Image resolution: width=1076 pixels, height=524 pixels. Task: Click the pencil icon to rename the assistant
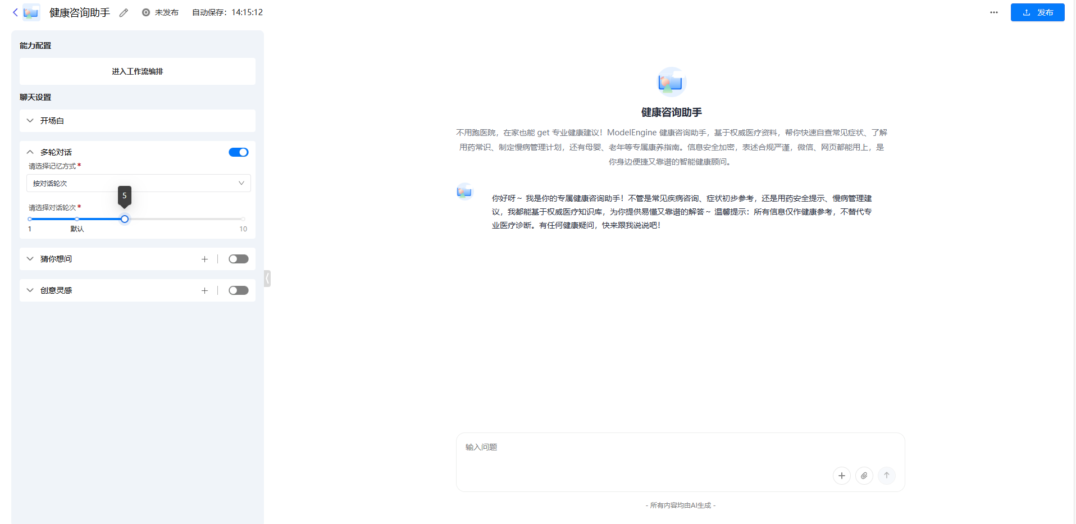click(124, 12)
